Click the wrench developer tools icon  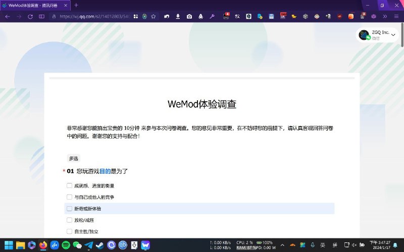coord(212,16)
